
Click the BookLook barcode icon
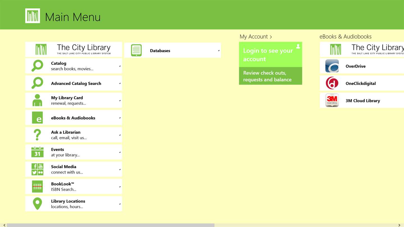tap(37, 187)
